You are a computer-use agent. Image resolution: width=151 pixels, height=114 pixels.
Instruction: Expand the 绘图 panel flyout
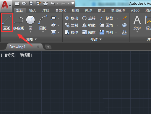pos(31,39)
